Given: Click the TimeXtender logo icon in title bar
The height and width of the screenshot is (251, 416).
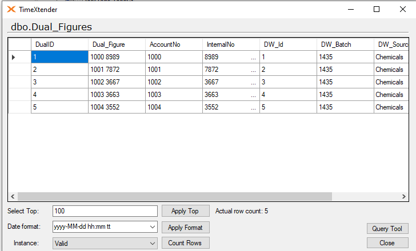Looking at the screenshot, I should [x=11, y=10].
